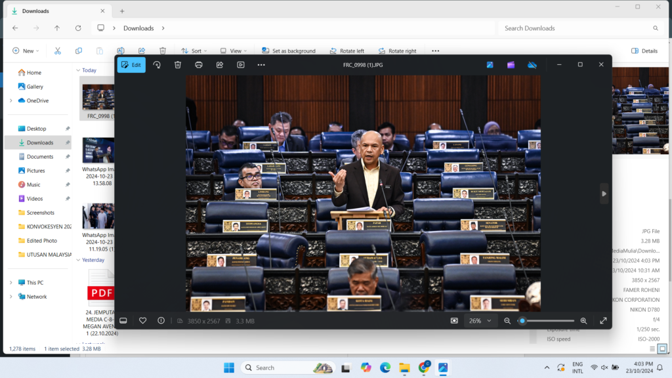Click the Edit button in Photos
This screenshot has width=672, height=378.
pyautogui.click(x=131, y=65)
